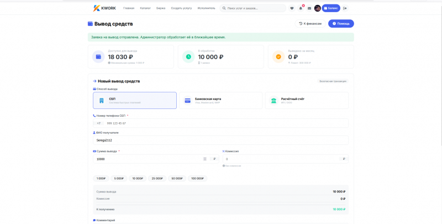Click the Баланс button in header
Screen dimensions: 442x224
point(331,8)
